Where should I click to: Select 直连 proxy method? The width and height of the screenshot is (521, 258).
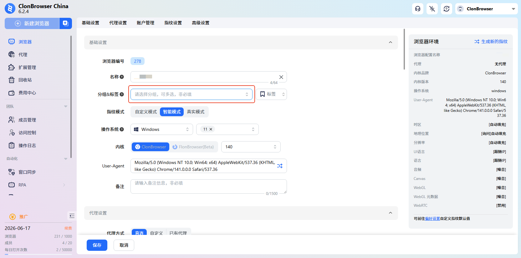139,233
